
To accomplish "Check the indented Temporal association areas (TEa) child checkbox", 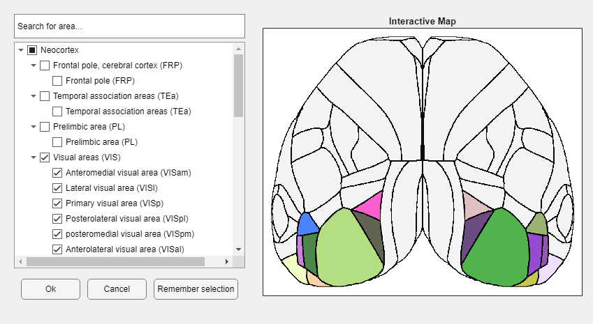I will (x=57, y=111).
